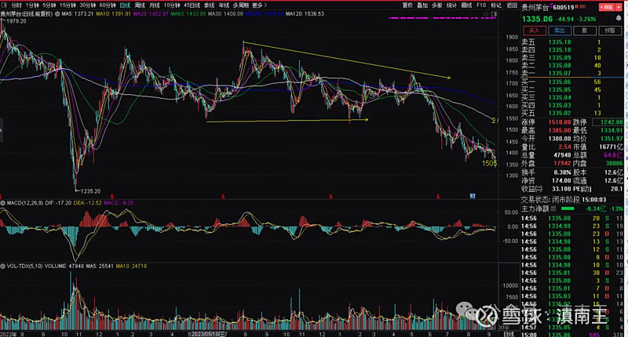
Task: Click the 市值 value 16771亿
Action: (x=611, y=147)
